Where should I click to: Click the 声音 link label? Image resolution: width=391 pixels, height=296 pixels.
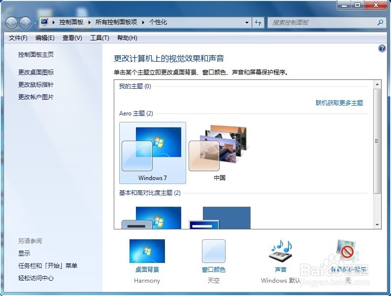[281, 270]
